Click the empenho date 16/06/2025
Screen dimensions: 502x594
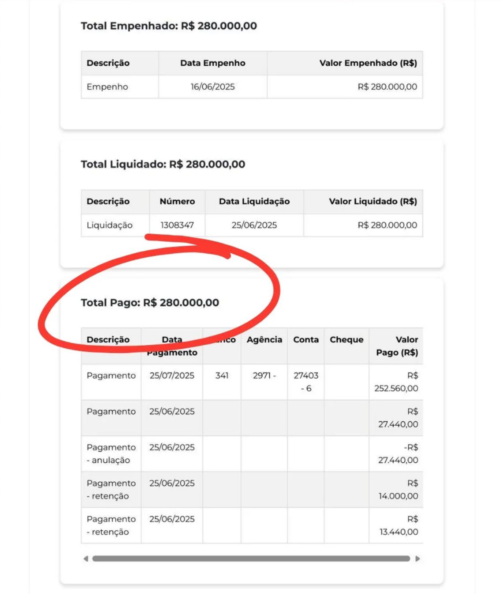pos(212,87)
